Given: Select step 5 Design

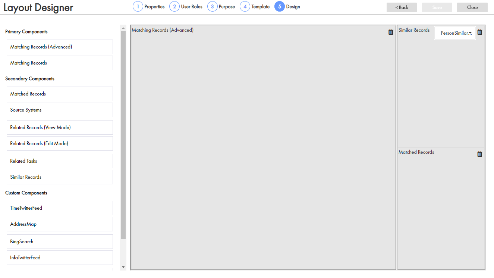Looking at the screenshot, I should pyautogui.click(x=287, y=7).
